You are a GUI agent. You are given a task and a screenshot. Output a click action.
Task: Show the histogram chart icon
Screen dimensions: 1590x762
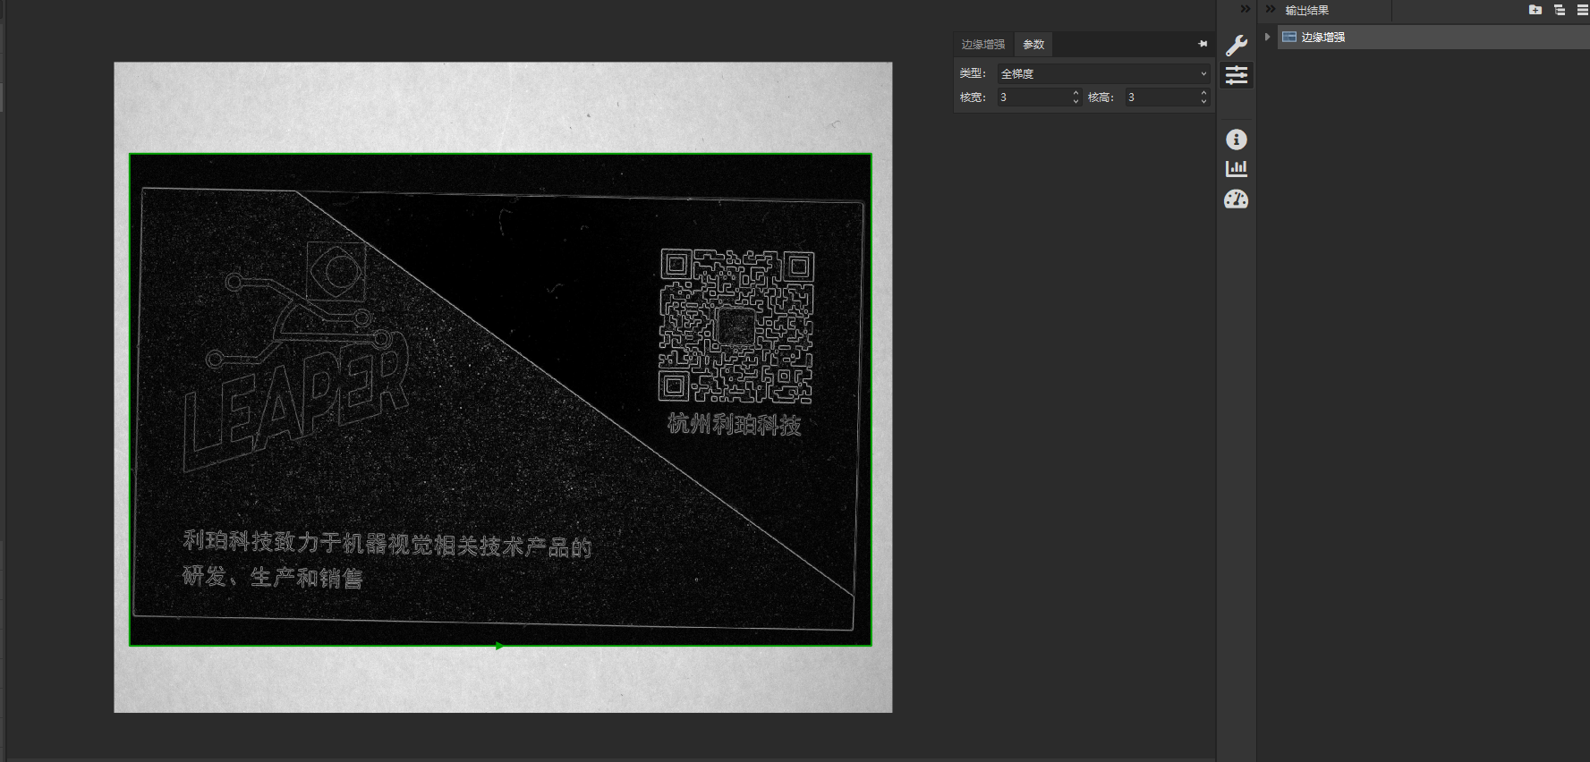click(1237, 168)
